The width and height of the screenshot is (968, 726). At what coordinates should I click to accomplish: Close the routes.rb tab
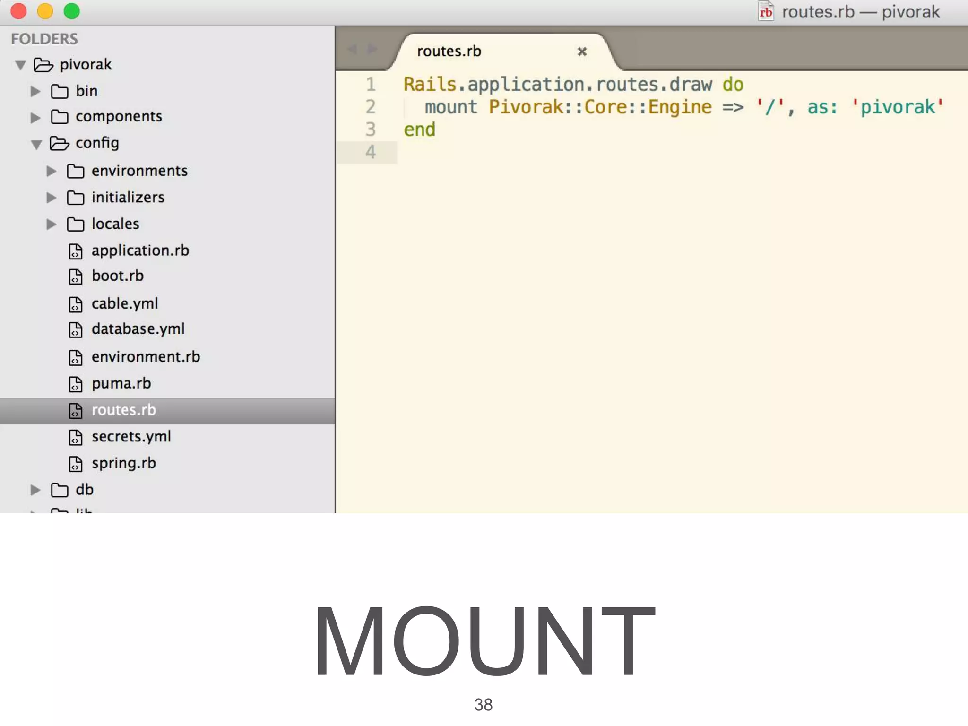tap(582, 52)
